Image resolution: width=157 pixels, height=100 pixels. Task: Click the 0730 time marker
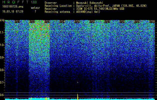pyautogui.click(x=152, y=21)
